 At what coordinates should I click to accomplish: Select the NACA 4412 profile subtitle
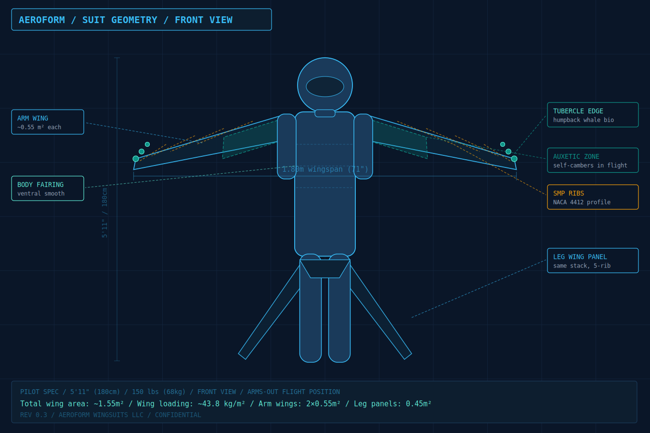(582, 202)
